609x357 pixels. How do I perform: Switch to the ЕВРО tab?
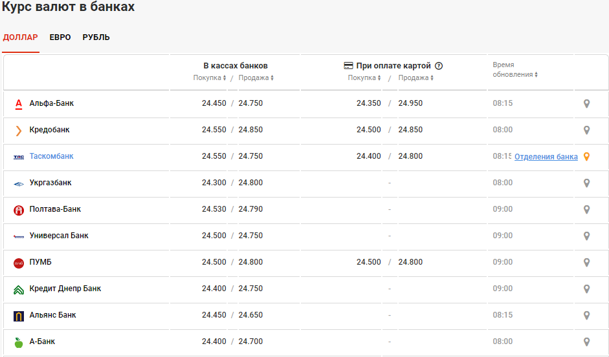click(x=60, y=37)
